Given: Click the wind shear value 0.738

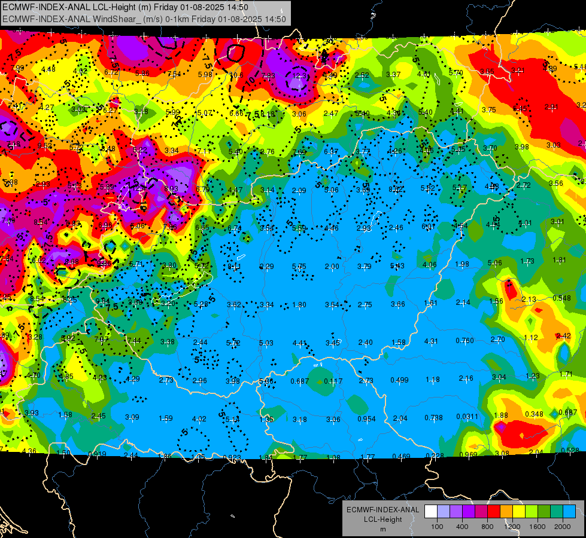Looking at the screenshot, I should [433, 418].
